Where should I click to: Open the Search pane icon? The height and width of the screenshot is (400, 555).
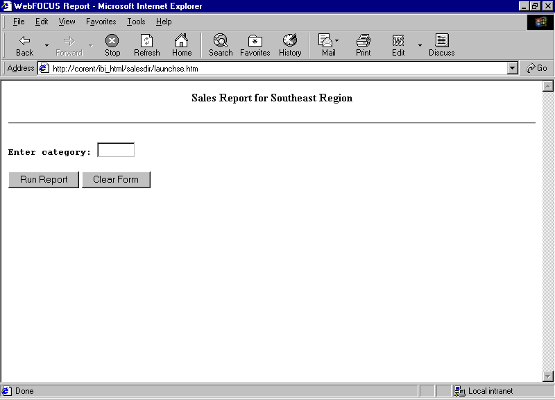(221, 45)
